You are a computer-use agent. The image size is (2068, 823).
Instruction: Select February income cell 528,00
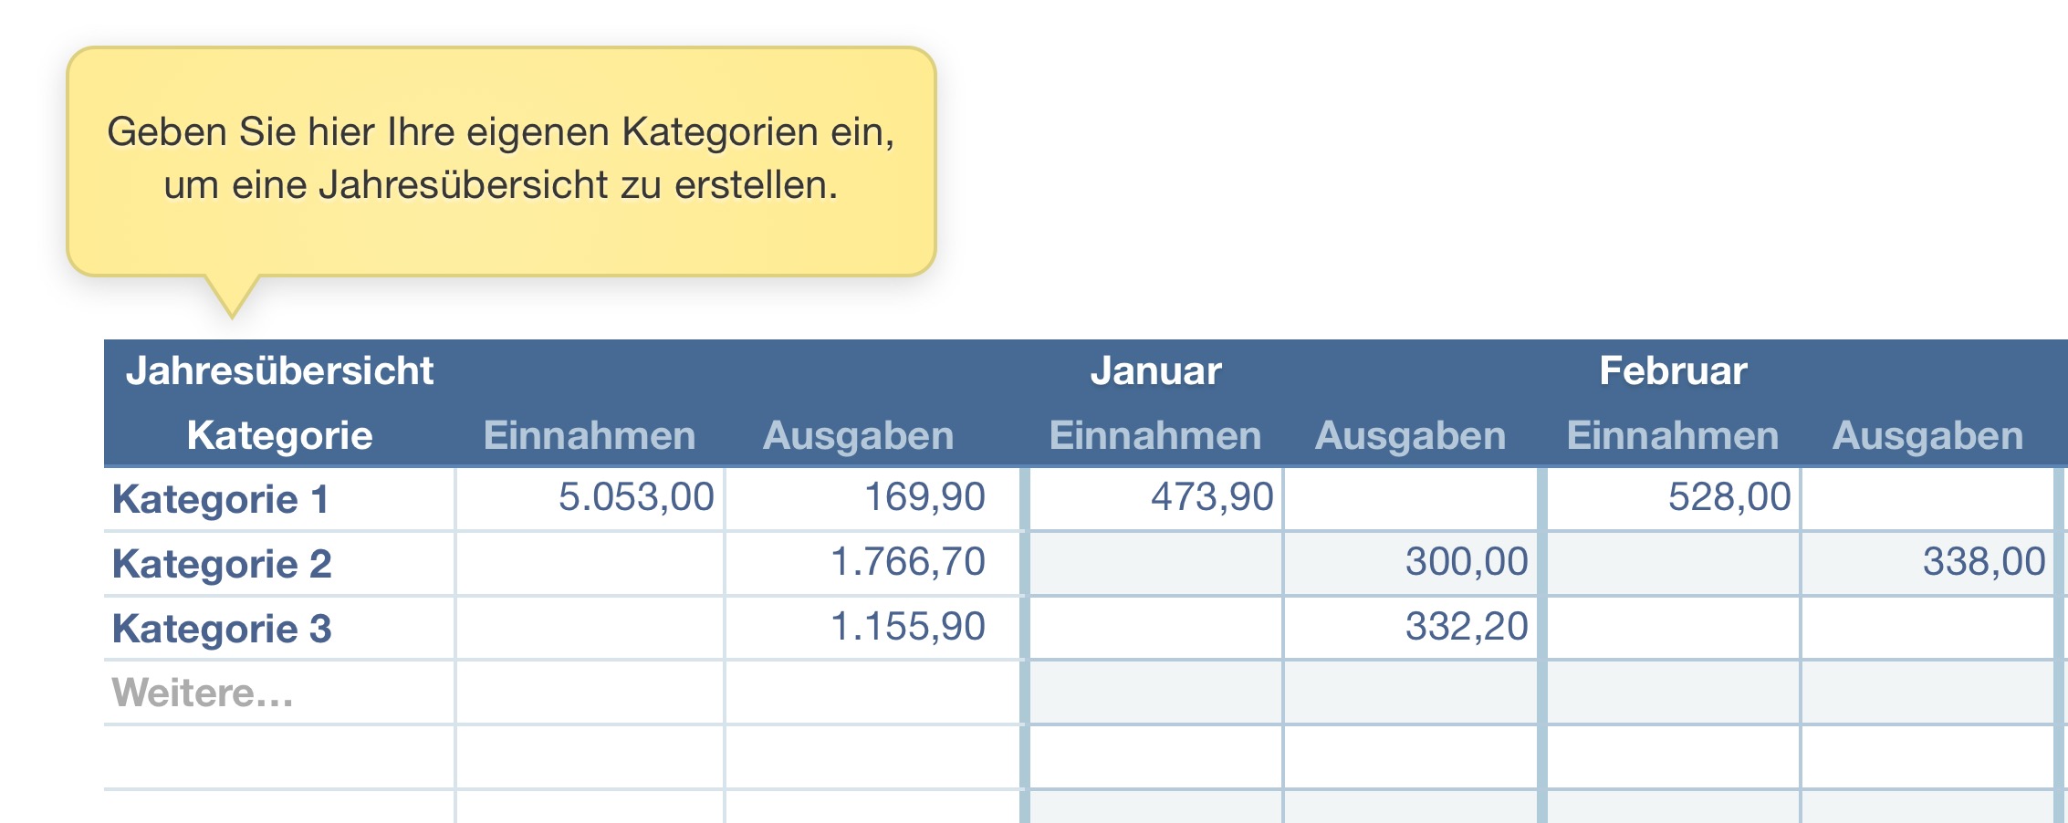[1729, 497]
